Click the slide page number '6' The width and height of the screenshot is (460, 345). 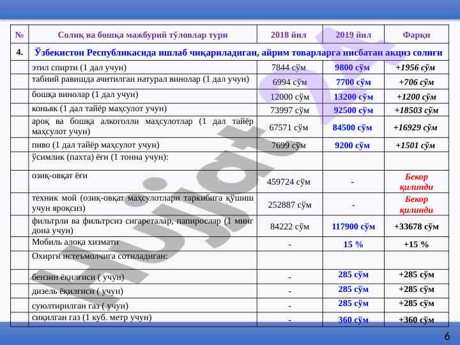point(447,336)
